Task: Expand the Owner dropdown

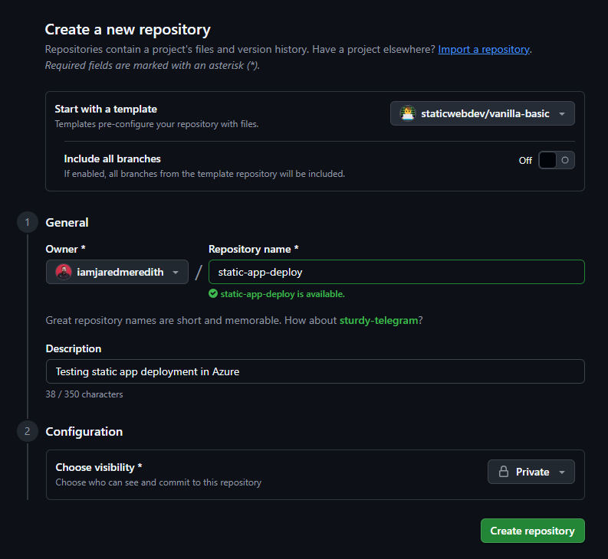Action: pos(117,272)
